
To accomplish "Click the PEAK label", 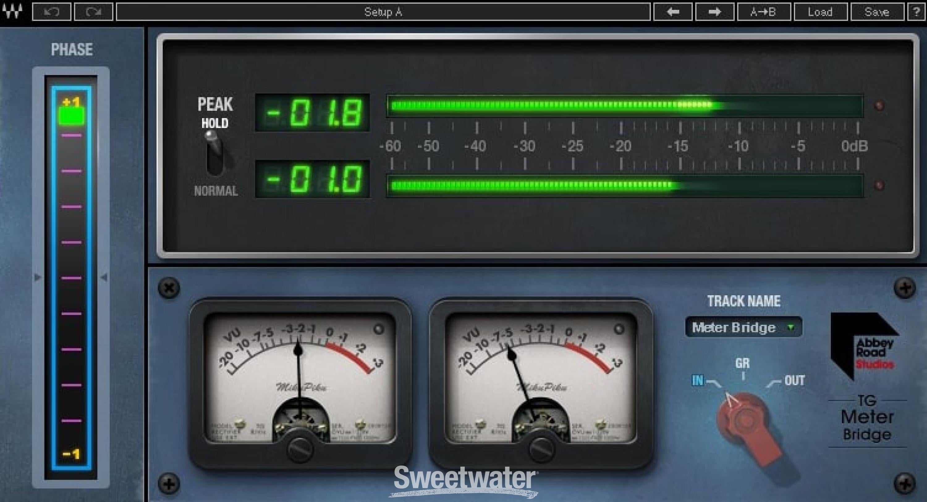I will [215, 104].
